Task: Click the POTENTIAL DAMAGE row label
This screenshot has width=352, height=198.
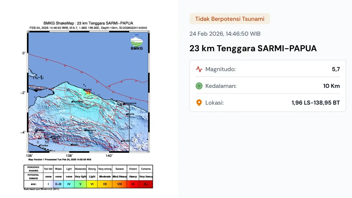Action: 34,177
